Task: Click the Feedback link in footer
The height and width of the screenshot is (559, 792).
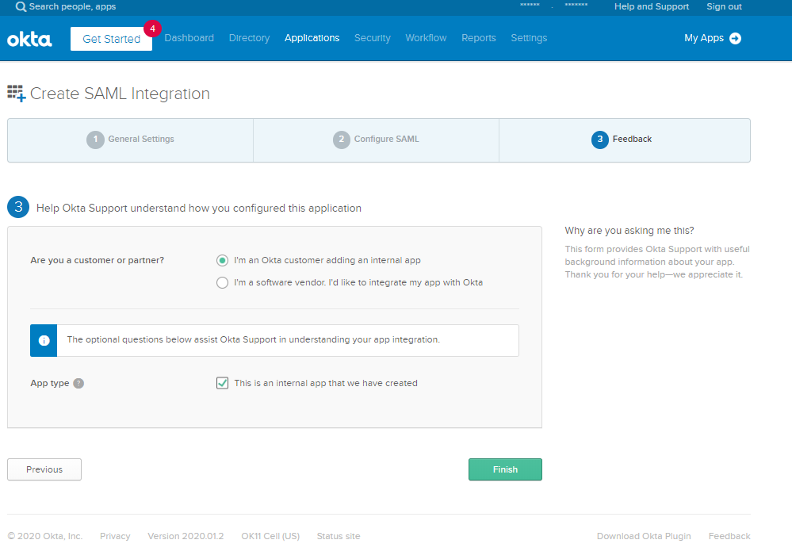Action: [x=729, y=536]
